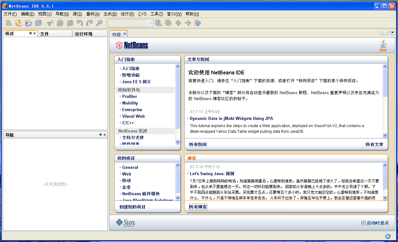The width and height of the screenshot is (398, 242).
Task: Click the Attach Debugger toolbar icon
Action: coord(198,23)
